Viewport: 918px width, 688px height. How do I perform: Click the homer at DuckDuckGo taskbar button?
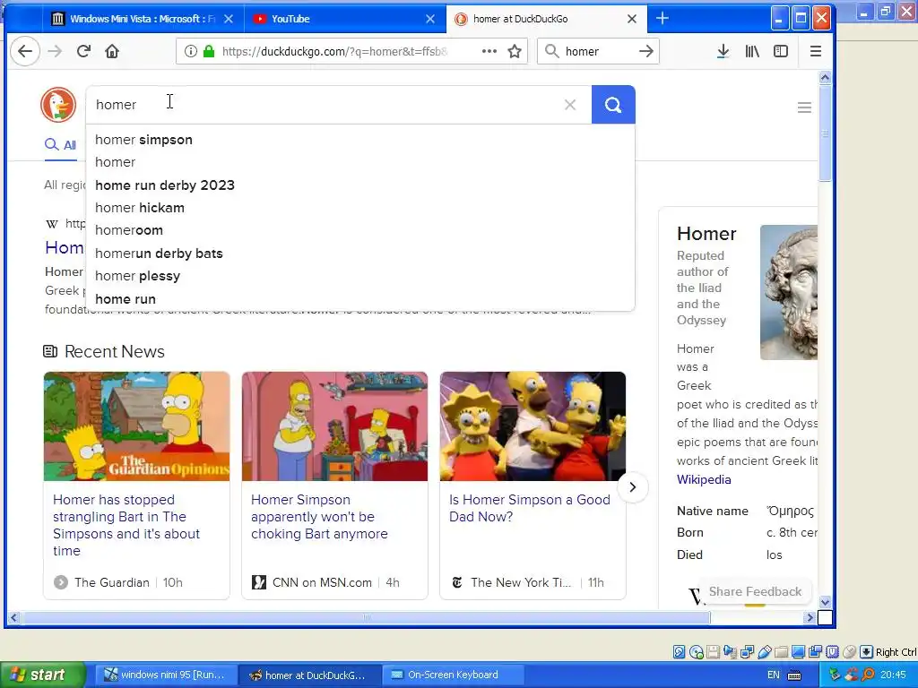coord(310,675)
